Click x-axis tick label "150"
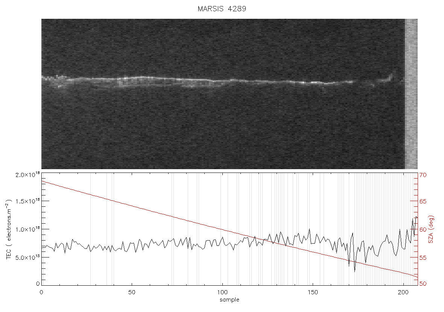Viewport: 444px width, 312px height. point(313,292)
